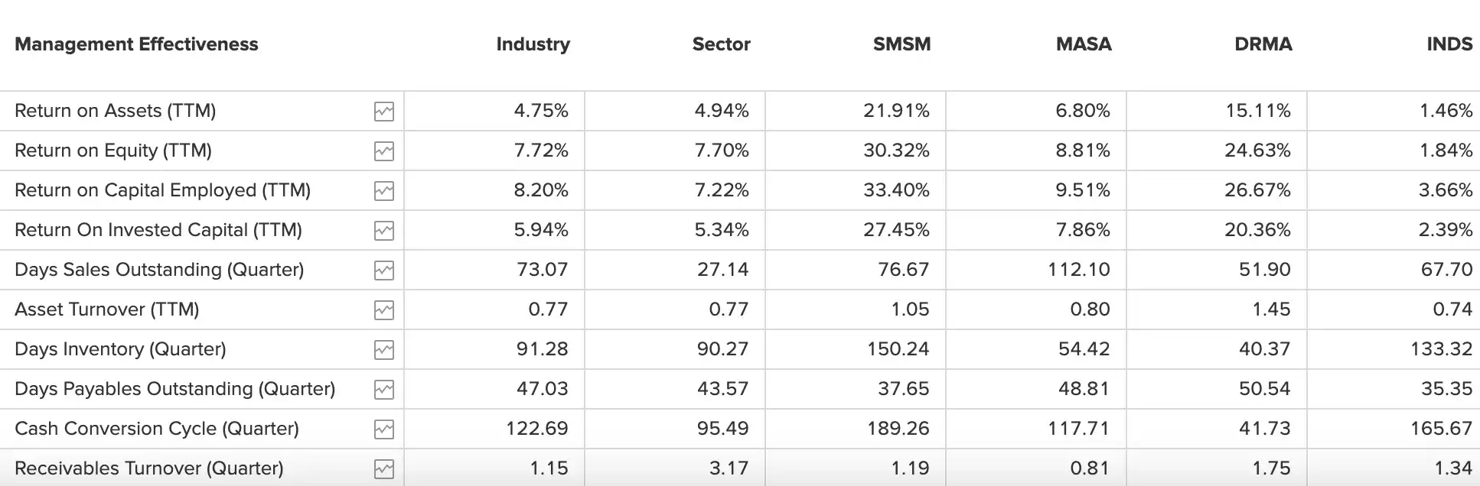Show Cash Conversion Cycle chart icon
The width and height of the screenshot is (1480, 486).
tap(384, 429)
